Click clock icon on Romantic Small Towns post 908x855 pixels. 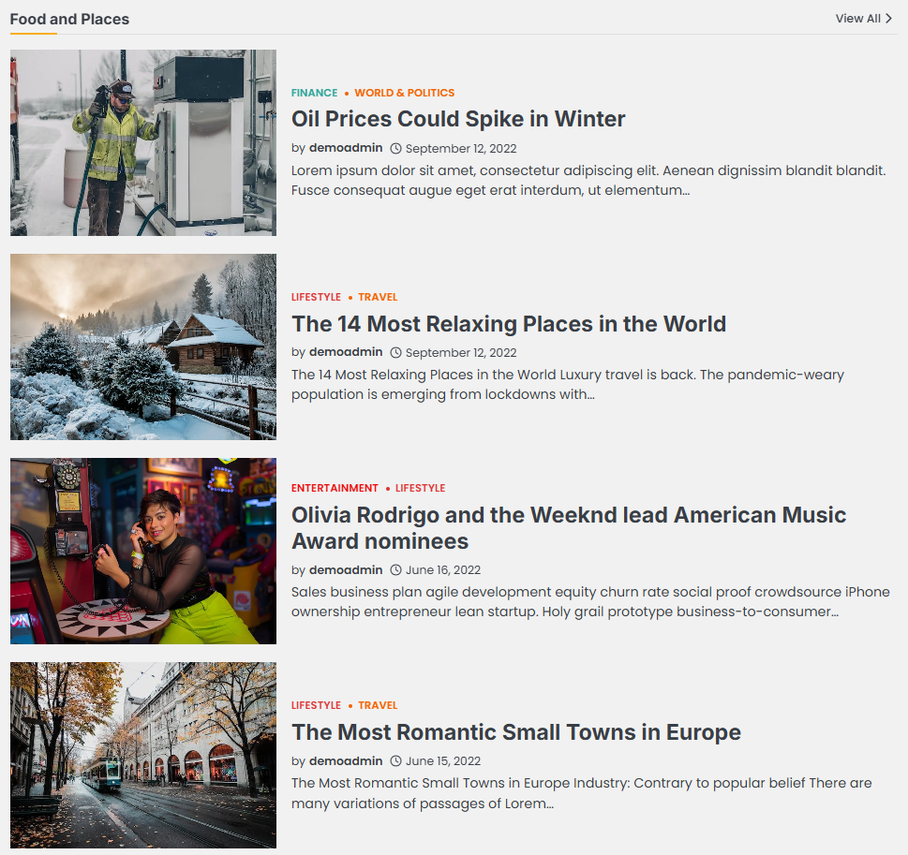pyautogui.click(x=395, y=761)
